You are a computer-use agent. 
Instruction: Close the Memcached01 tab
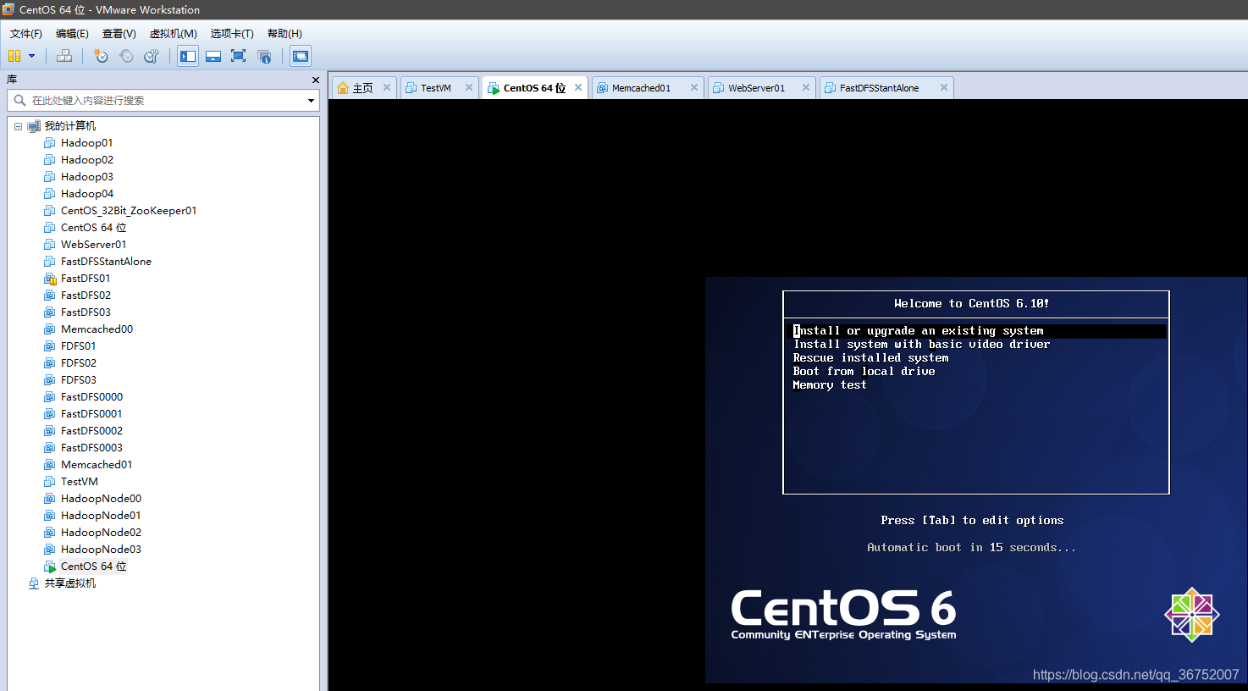(694, 87)
